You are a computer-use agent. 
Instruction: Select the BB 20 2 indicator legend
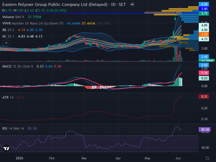8,30
